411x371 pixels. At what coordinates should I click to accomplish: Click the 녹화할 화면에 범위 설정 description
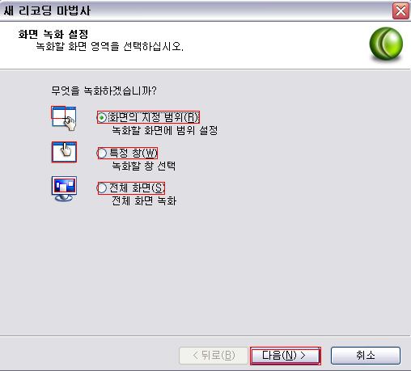[165, 130]
